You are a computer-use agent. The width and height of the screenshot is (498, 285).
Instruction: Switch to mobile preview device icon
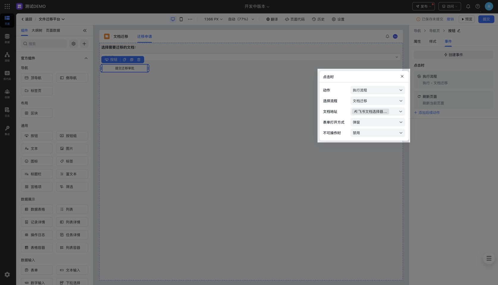tap(181, 19)
